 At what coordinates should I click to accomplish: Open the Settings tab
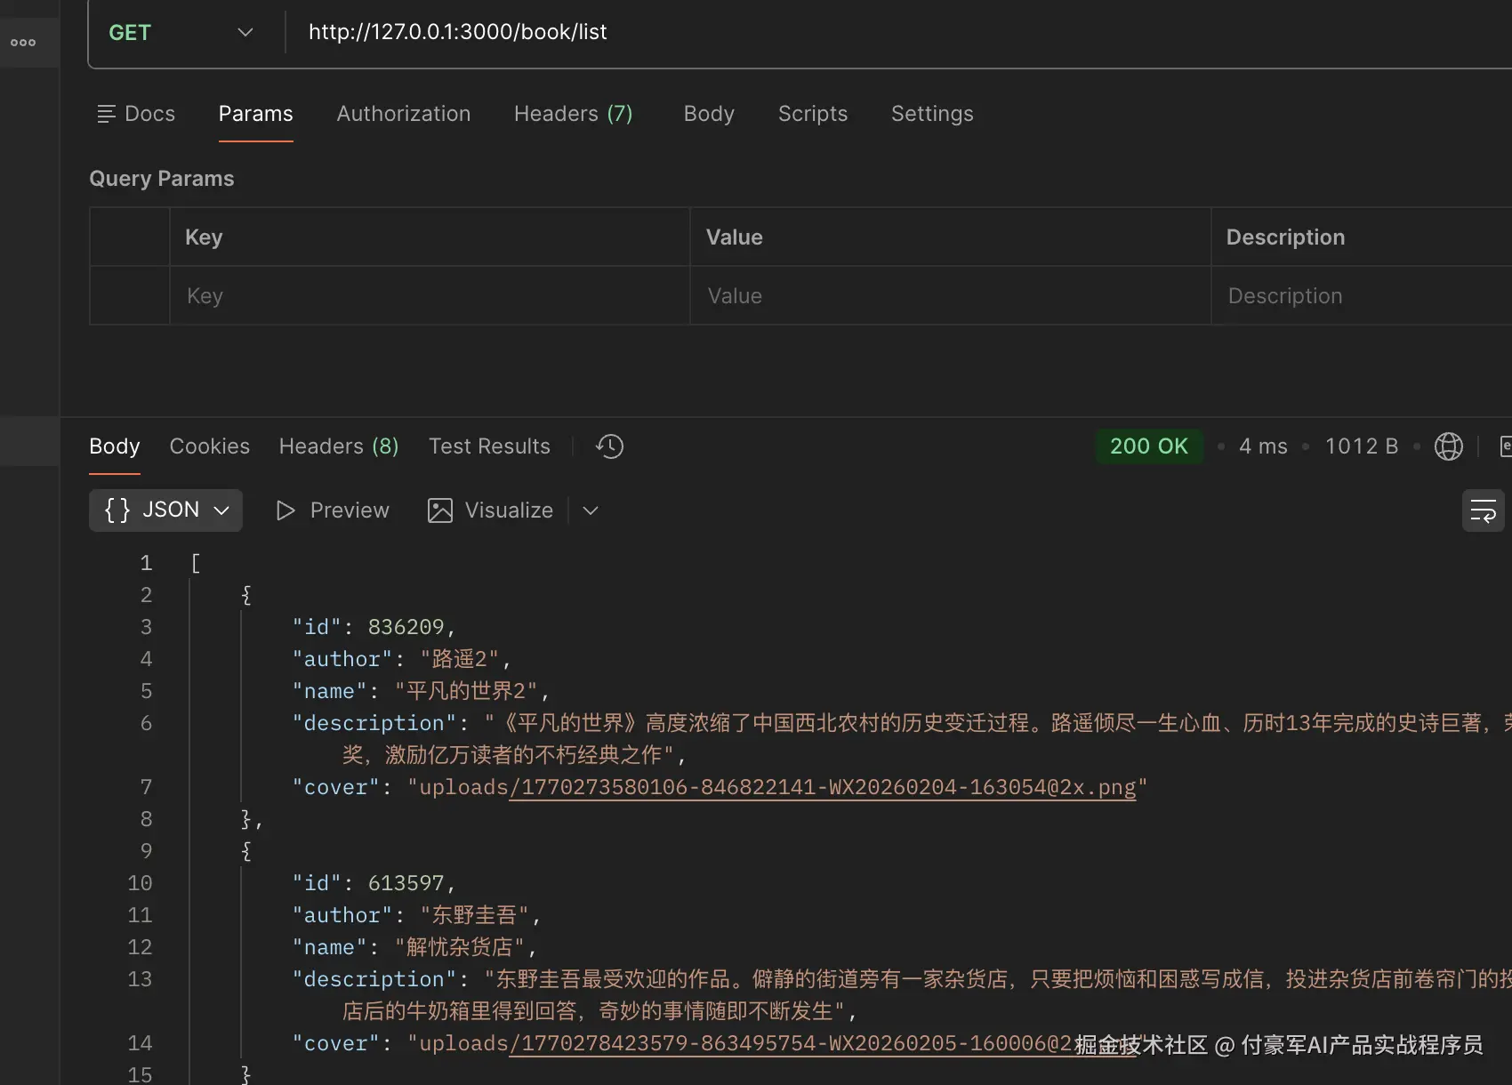point(932,114)
